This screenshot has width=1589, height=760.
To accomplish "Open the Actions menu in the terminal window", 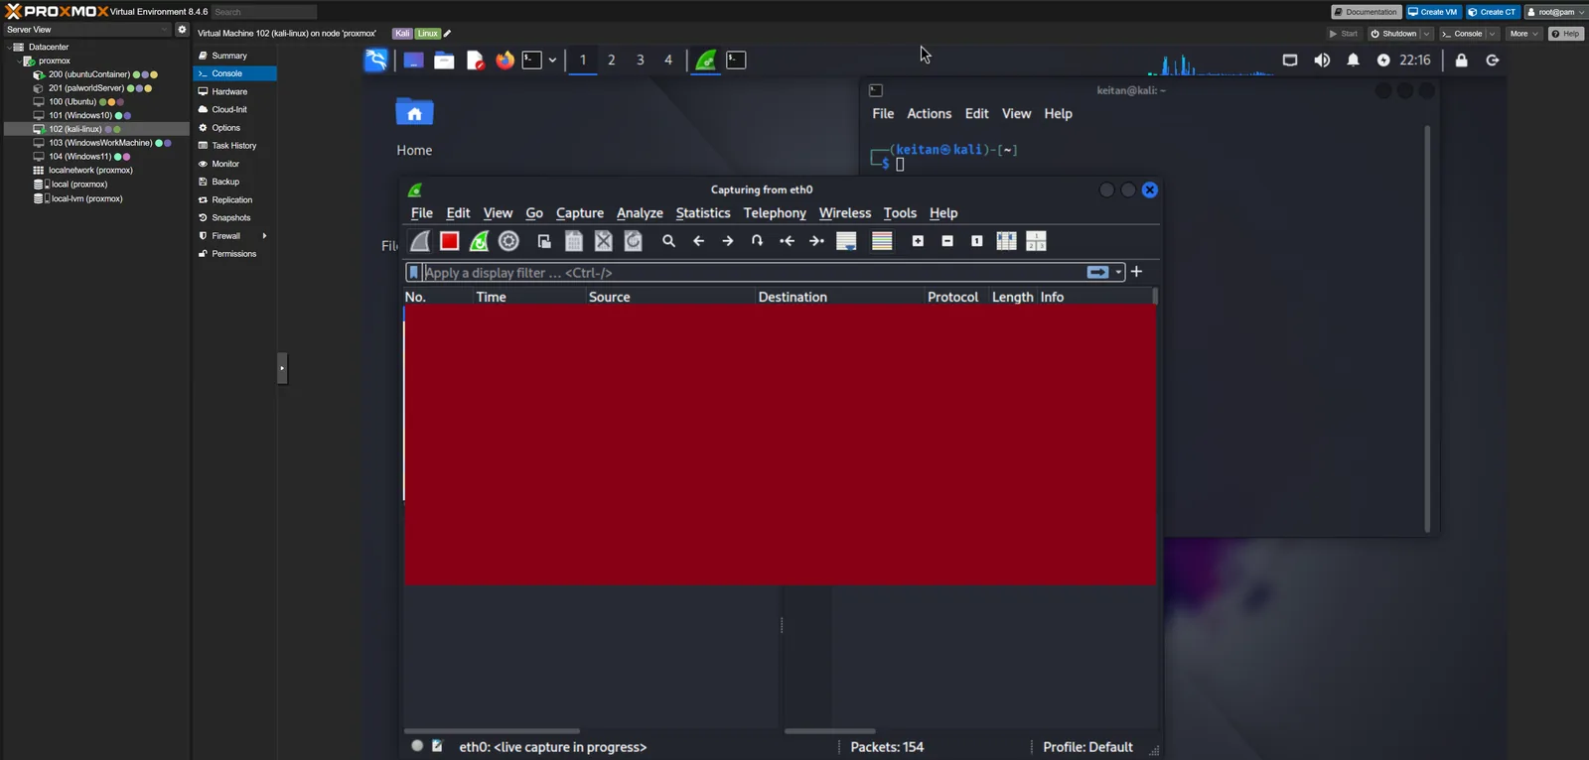I will click(929, 114).
